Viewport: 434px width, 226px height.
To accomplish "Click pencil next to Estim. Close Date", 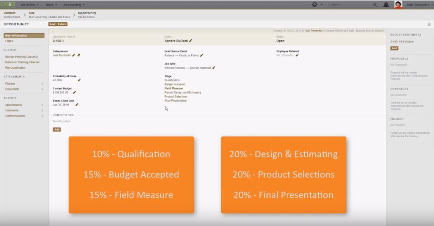I will [77, 104].
